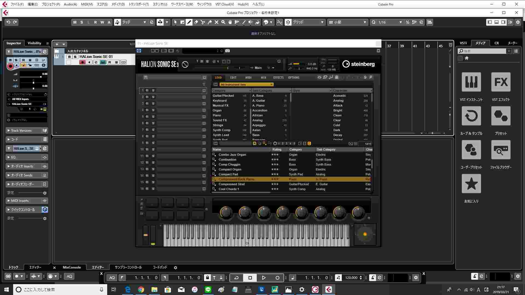Open the quantize preset 1/16 dropdown
Viewport: 525px width, 295px height.
tap(390, 22)
